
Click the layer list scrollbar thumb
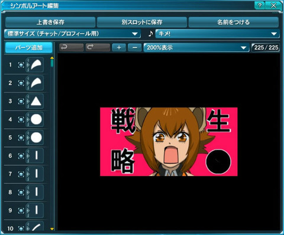tap(52, 63)
